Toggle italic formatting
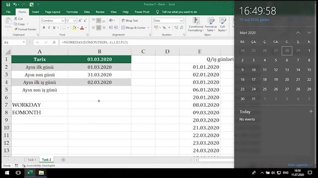Viewport: 318px width, 178px height. 49,28
